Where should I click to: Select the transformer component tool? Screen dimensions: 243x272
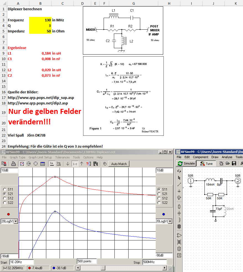coord(179,242)
